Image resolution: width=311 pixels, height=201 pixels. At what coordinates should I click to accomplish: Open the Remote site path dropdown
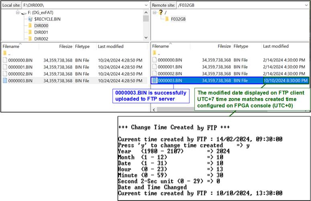click(x=307, y=5)
